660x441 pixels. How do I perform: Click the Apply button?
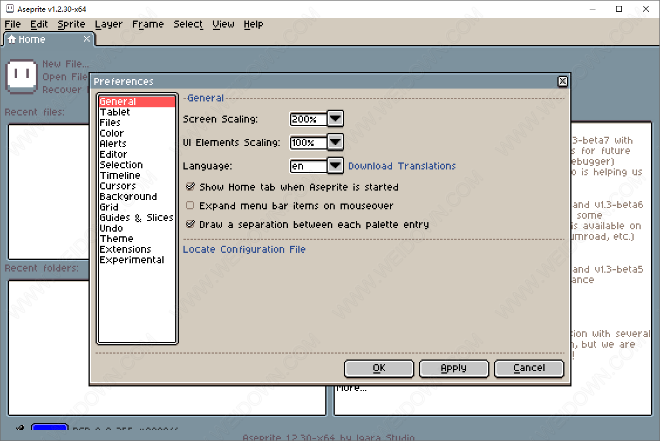(454, 368)
